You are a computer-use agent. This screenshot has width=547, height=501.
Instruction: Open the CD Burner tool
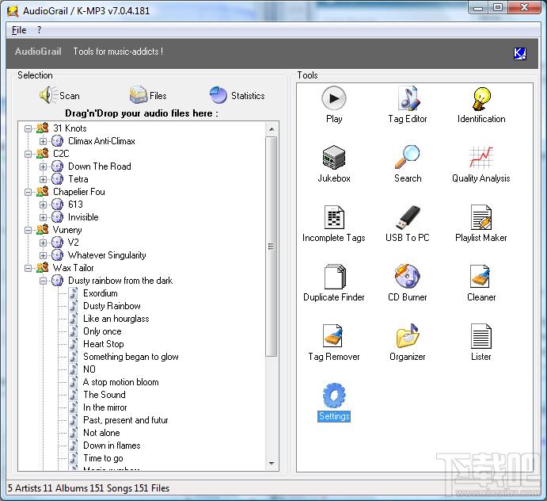tap(408, 283)
